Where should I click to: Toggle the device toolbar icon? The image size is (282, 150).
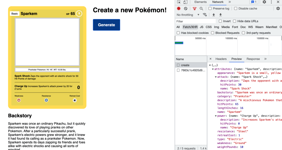pos(185,2)
